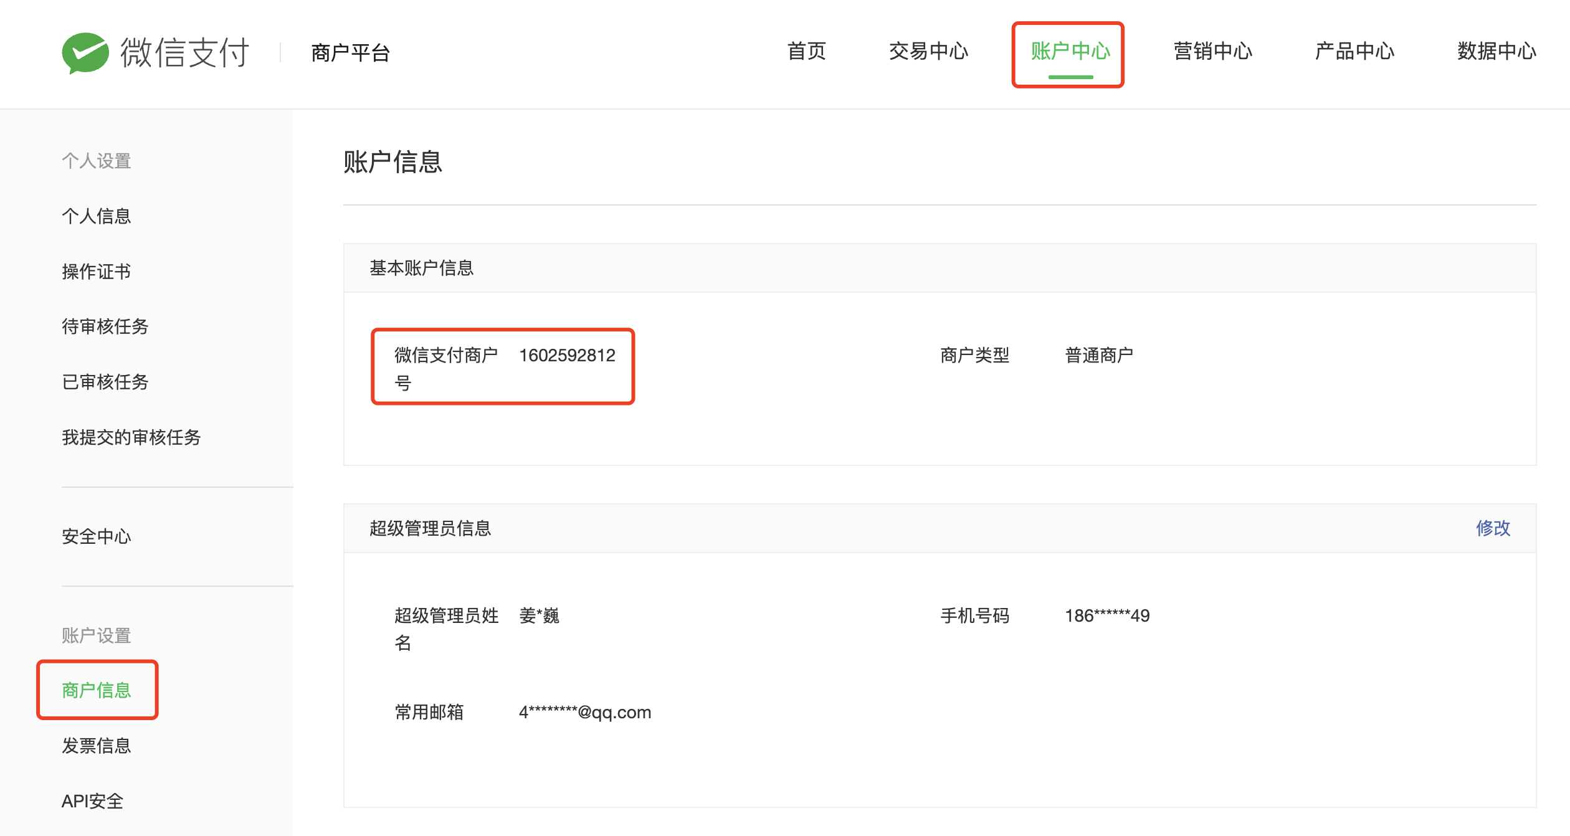The image size is (1570, 836).
Task: Switch to 交易中心 tab
Action: [928, 51]
